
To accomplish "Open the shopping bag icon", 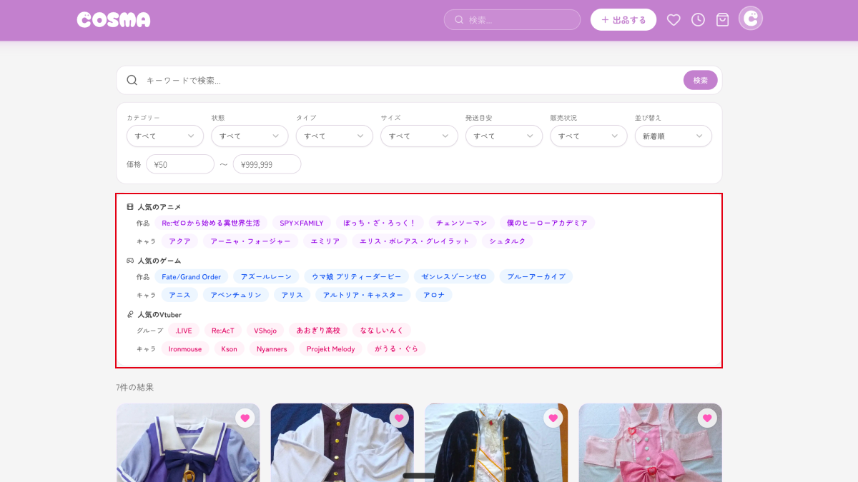I will tap(722, 19).
